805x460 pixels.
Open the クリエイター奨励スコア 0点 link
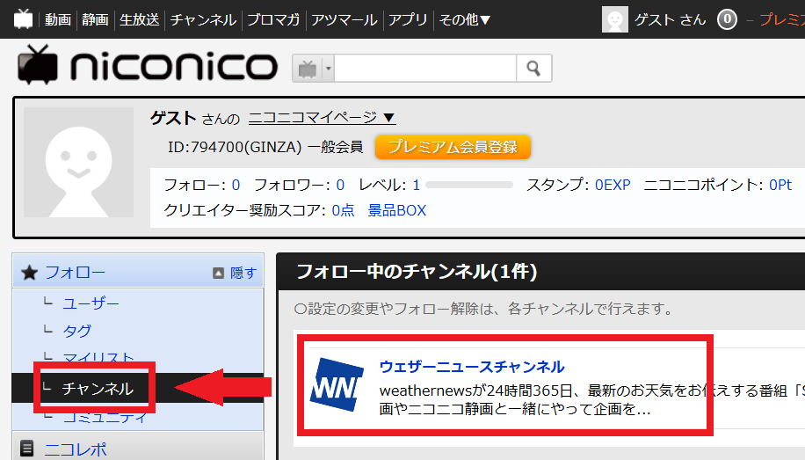[x=343, y=210]
